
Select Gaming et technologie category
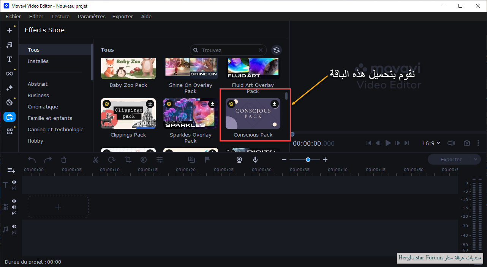pos(55,129)
